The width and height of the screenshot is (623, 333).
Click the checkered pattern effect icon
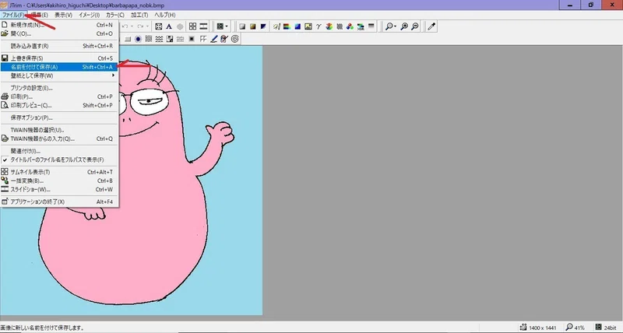click(x=170, y=39)
